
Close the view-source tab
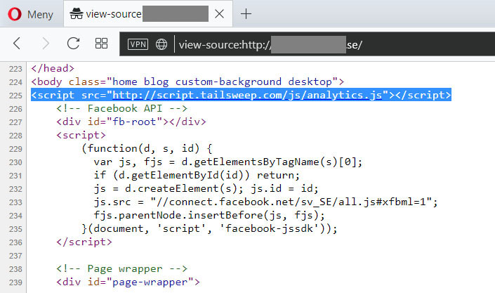(x=219, y=14)
